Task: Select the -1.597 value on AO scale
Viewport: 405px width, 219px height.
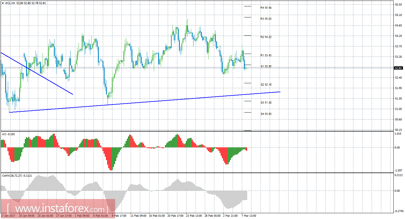Action: click(399, 171)
